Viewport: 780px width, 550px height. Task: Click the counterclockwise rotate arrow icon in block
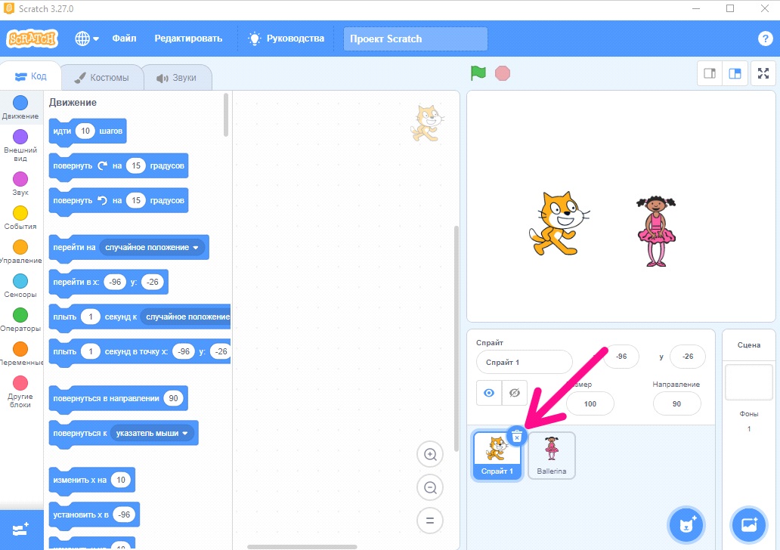103,200
